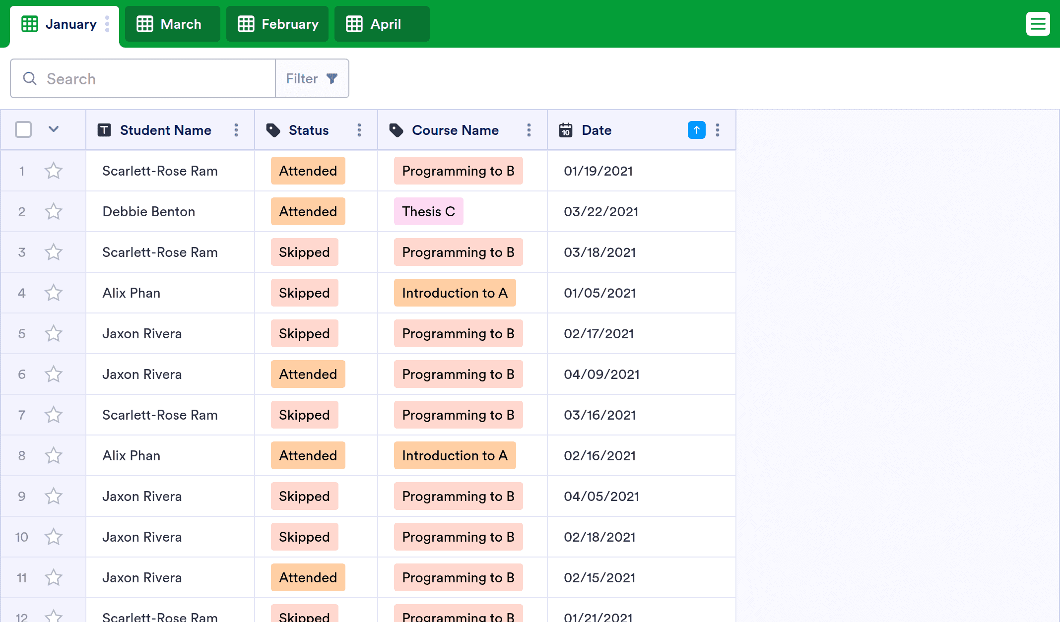
Task: Open Date column options menu
Action: [x=718, y=130]
